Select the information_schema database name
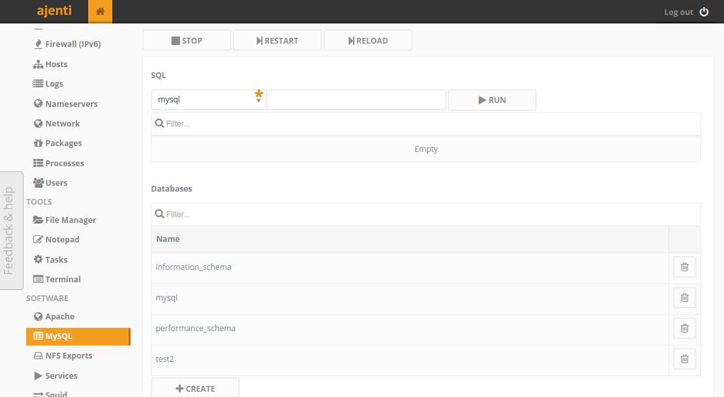724x397 pixels. point(193,267)
